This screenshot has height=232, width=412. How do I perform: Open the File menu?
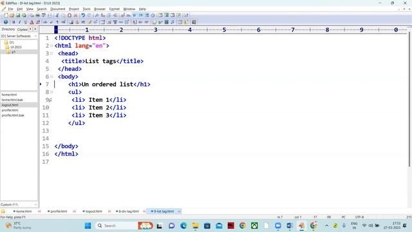click(10, 9)
